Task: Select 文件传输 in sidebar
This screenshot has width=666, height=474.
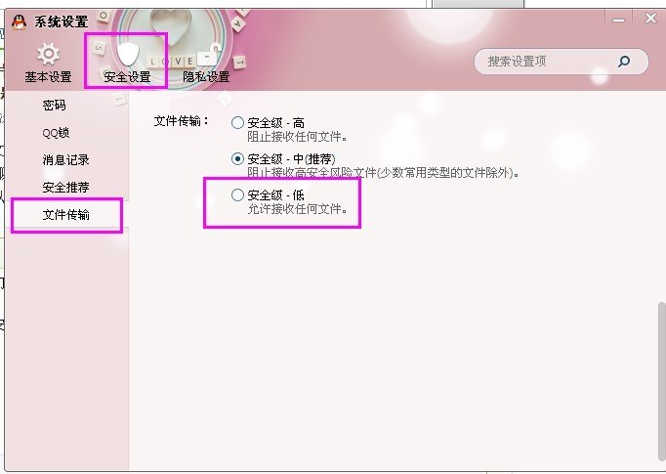Action: coord(65,215)
